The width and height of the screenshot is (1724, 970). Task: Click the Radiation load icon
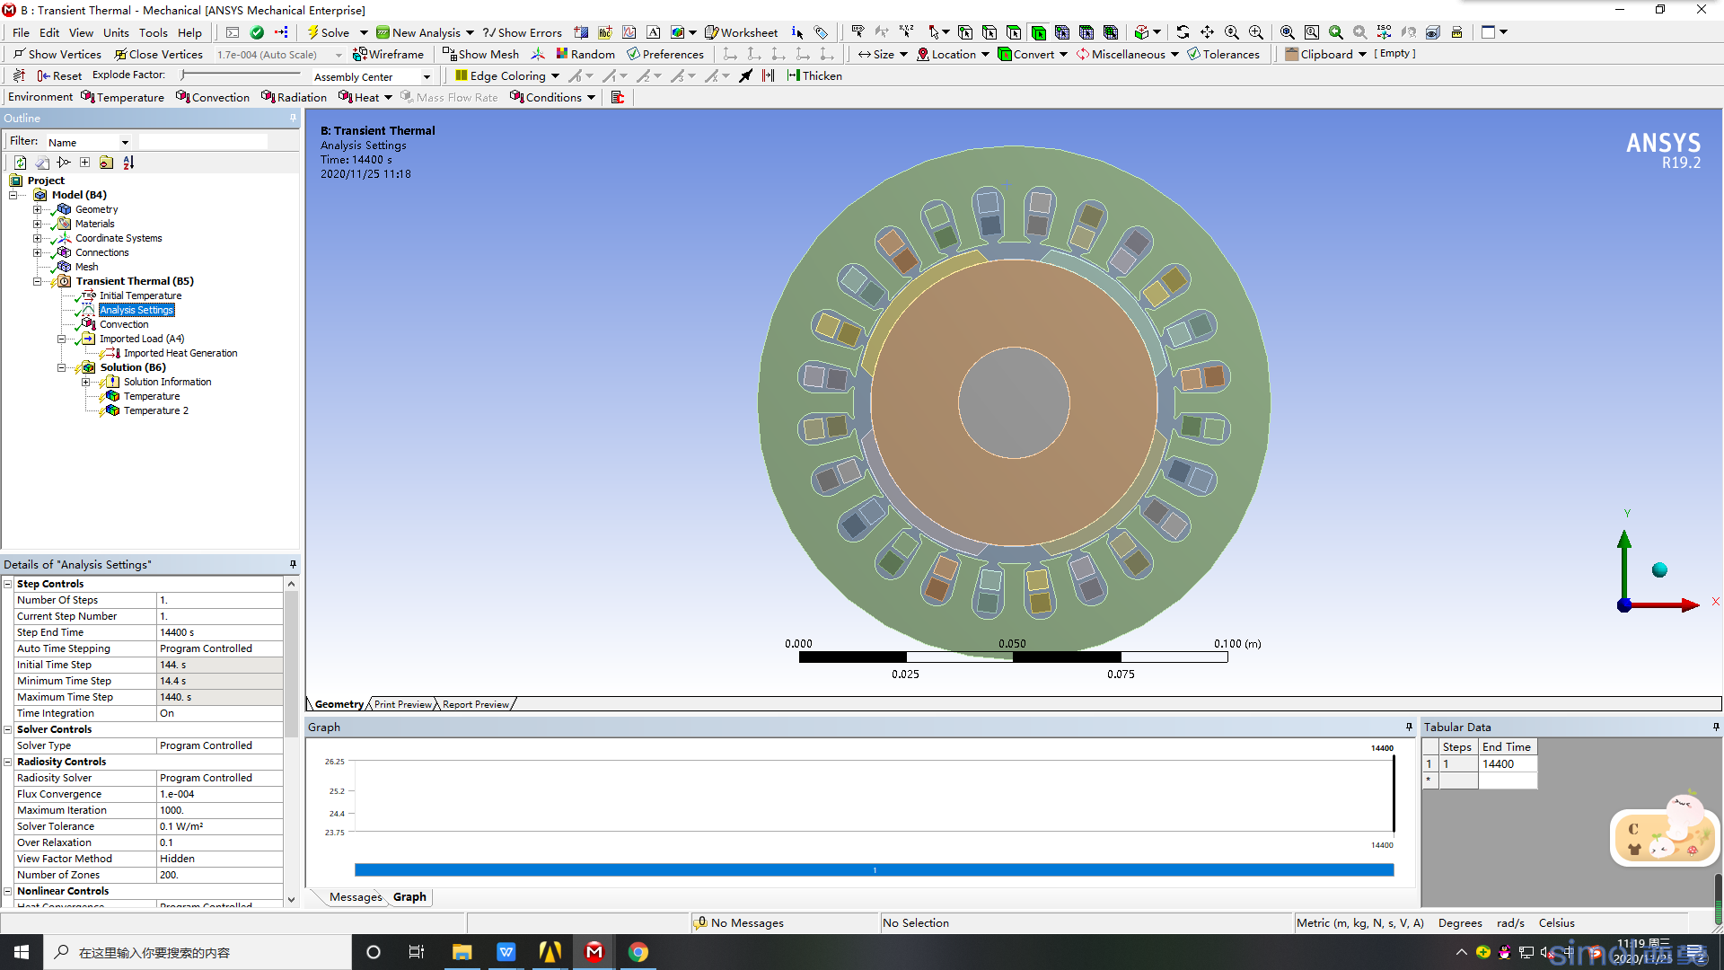(268, 97)
